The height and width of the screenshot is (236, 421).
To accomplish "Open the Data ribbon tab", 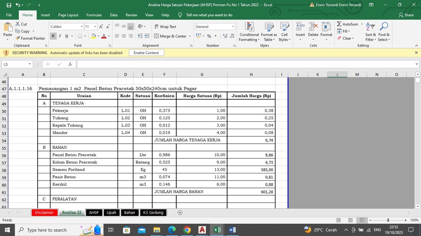I will click(114, 15).
